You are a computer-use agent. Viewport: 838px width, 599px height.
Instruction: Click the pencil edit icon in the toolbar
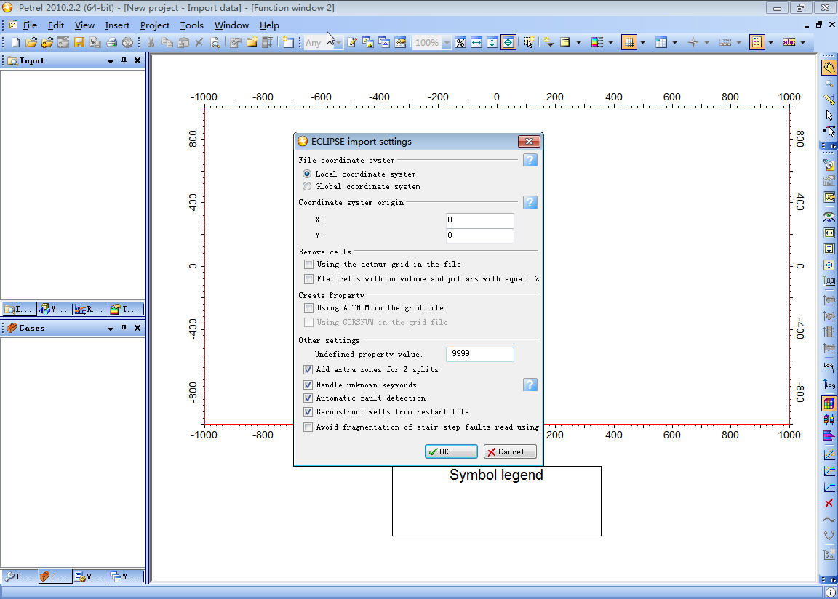pos(352,43)
